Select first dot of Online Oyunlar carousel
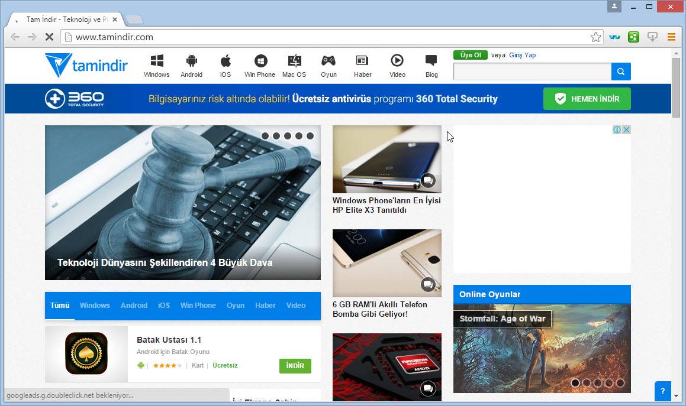 (x=575, y=383)
